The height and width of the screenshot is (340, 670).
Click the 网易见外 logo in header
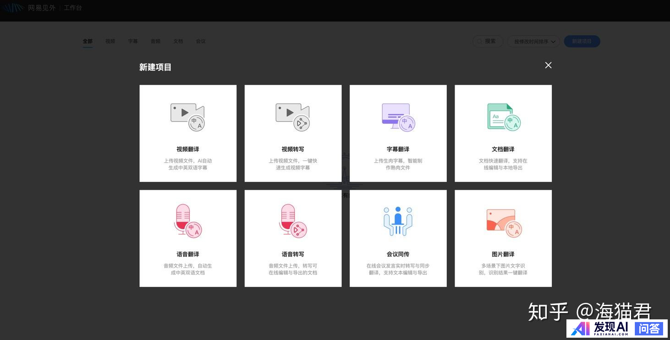point(29,8)
